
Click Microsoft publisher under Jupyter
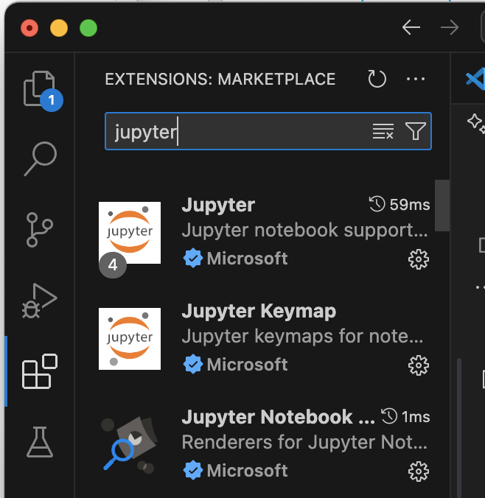coord(247,259)
